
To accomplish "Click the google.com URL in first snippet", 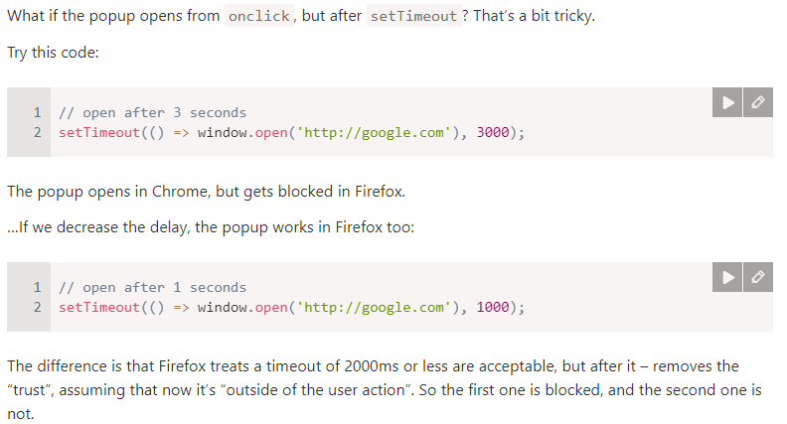I will point(375,132).
